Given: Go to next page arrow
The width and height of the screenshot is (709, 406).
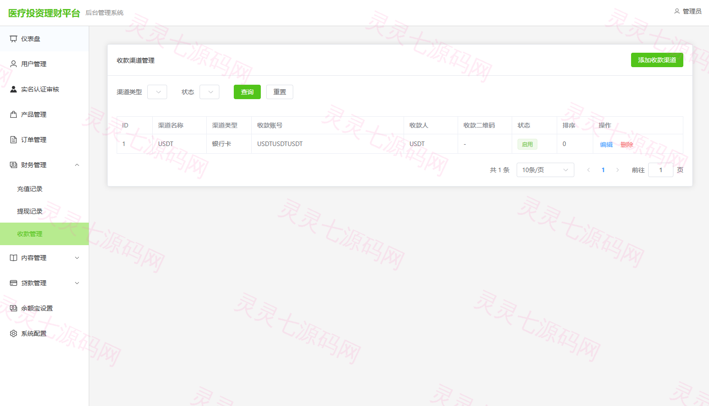Looking at the screenshot, I should point(618,170).
